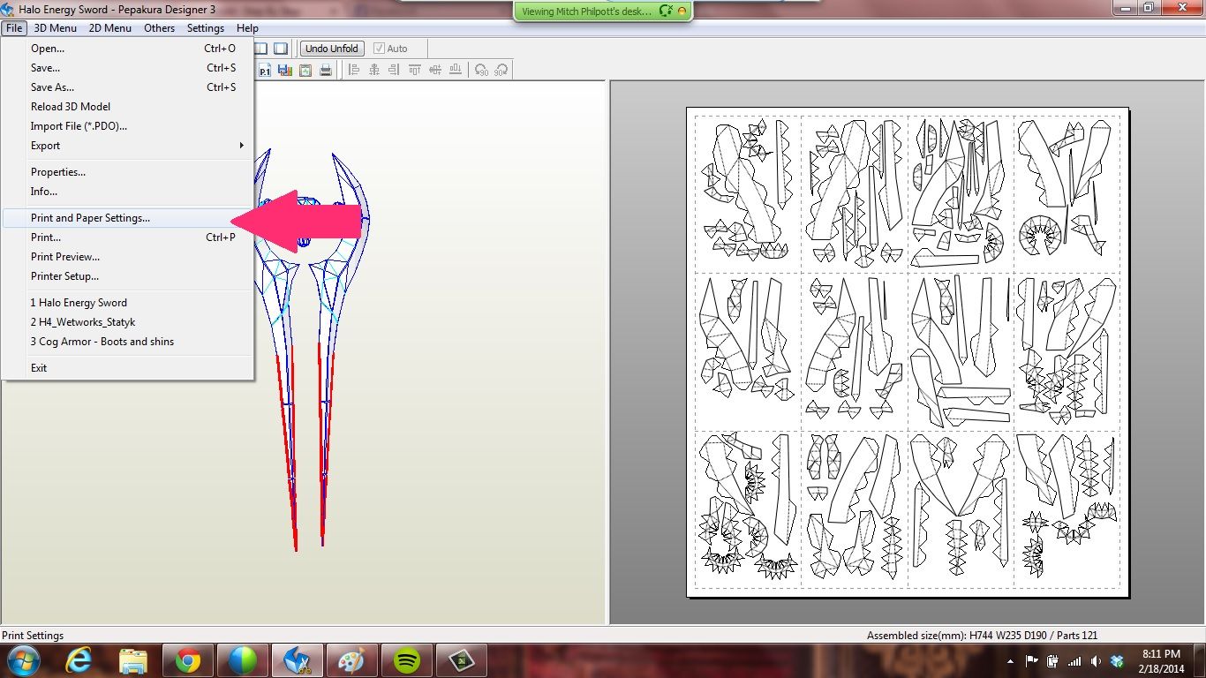Open the Help menu
Screen dimensions: 1206x678
[x=247, y=28]
